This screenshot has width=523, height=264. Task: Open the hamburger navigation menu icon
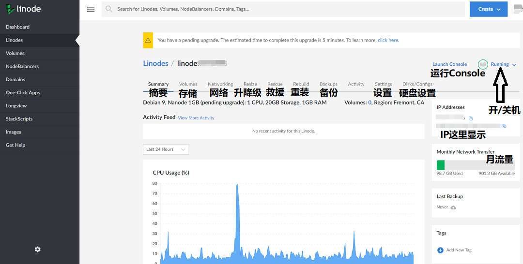91,9
